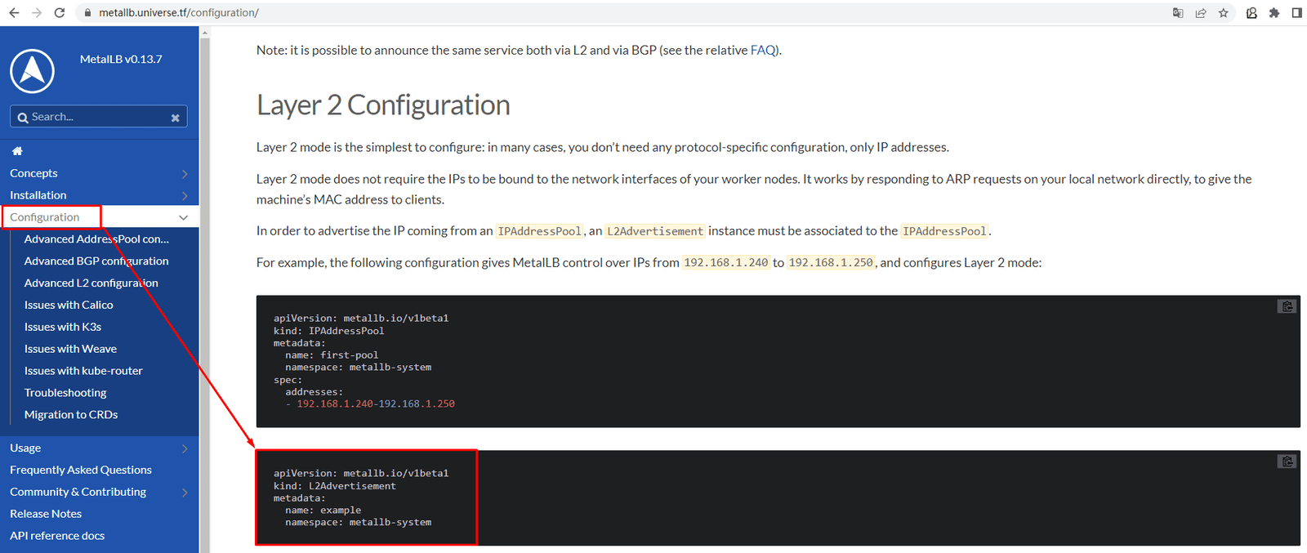The width and height of the screenshot is (1307, 553).
Task: Open Advanced AddressPool configuration page
Action: 96,239
